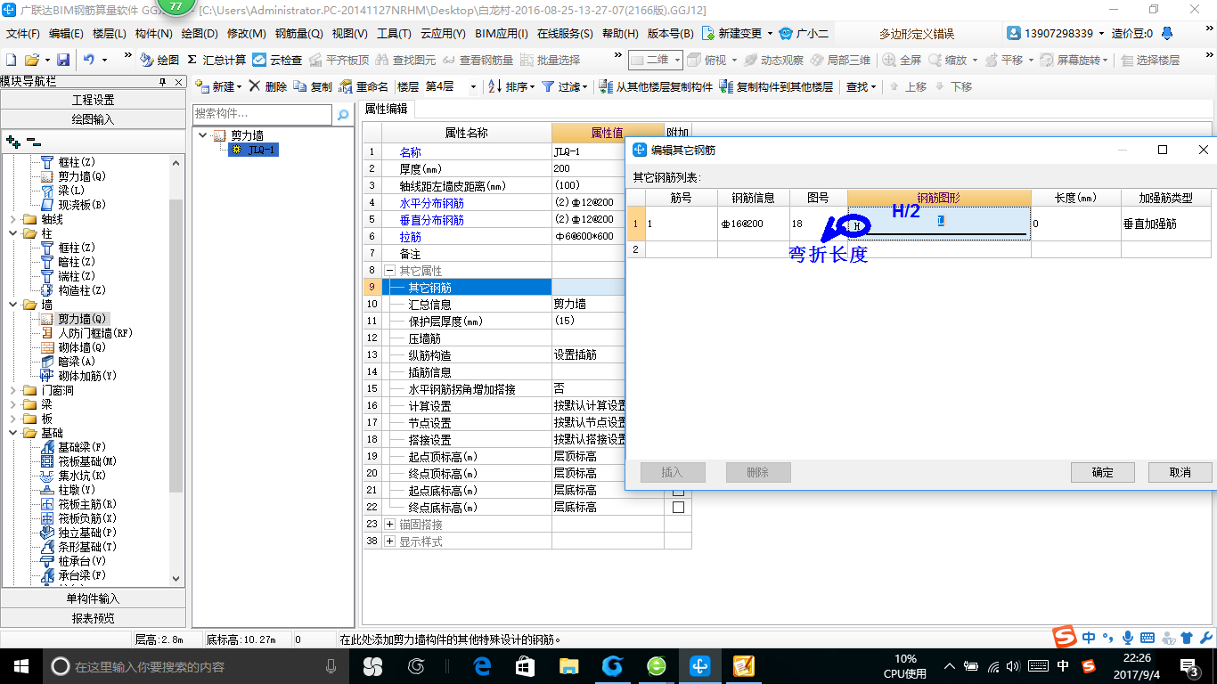1217x684 pixels.
Task: Click the 垂直加强筋 cell in rebar table
Action: [x=1166, y=224]
